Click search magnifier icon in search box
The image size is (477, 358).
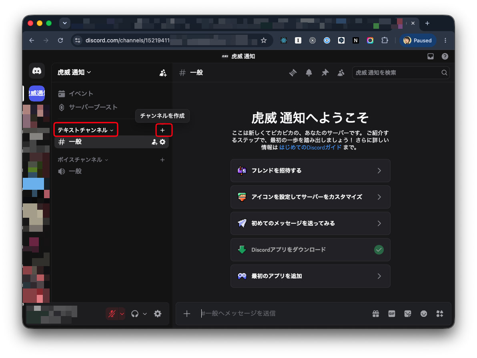[444, 73]
